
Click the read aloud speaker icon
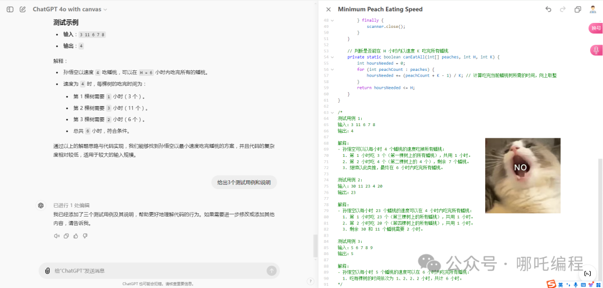[56, 236]
